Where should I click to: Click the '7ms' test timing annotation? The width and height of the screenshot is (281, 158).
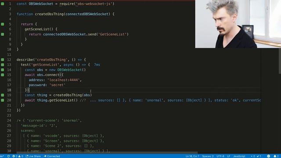97,65
